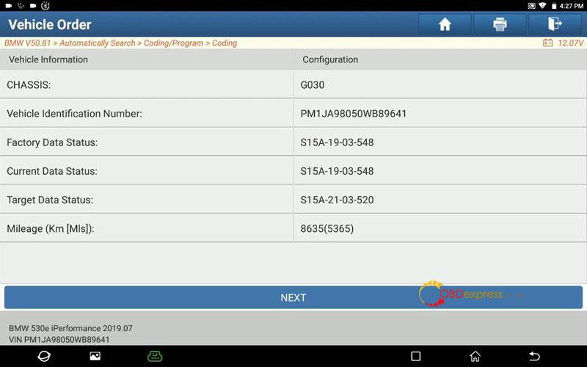Select 'Vehicle Identification Number:' label

[74, 114]
